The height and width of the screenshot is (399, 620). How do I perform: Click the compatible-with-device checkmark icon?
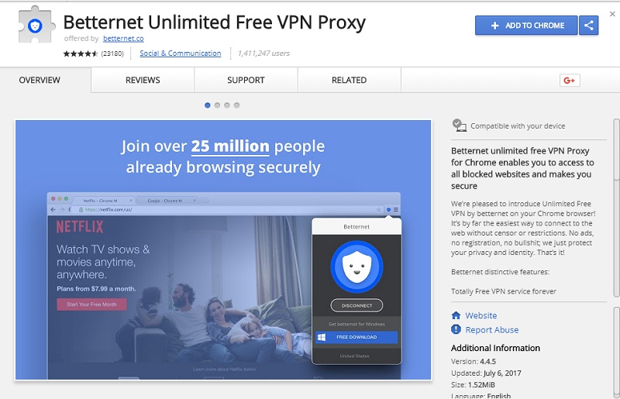click(x=459, y=126)
